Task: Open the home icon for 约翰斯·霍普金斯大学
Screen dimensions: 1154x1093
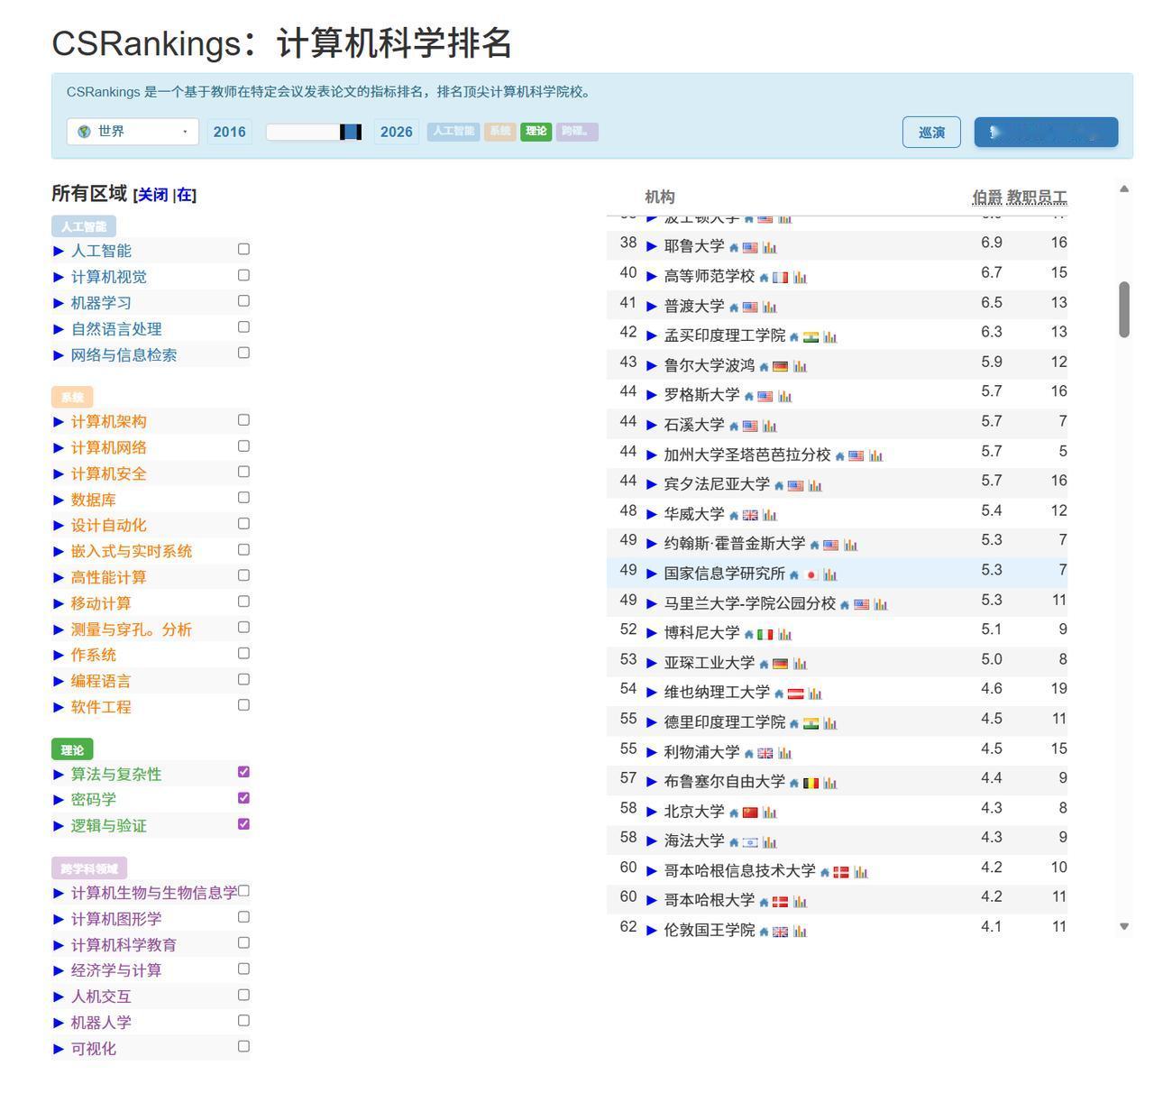Action: tap(814, 545)
